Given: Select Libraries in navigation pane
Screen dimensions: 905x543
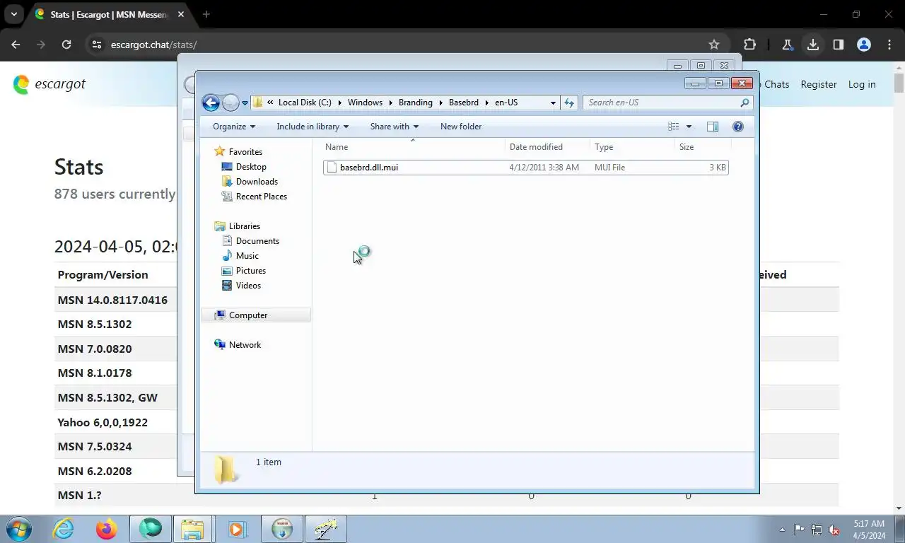Looking at the screenshot, I should pyautogui.click(x=244, y=226).
